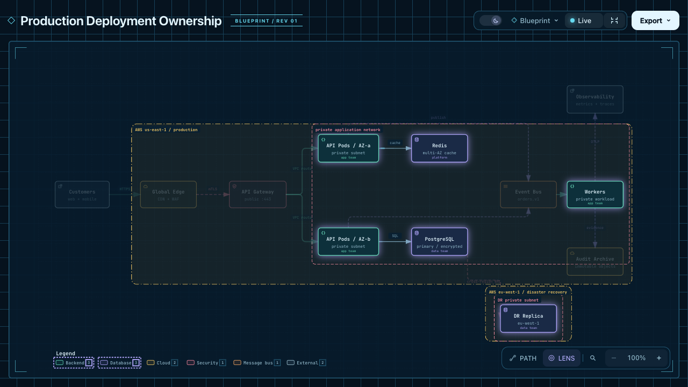Viewport: 688px width, 387px height.
Task: Click the shield icon on API Gateway node
Action: pos(234,186)
